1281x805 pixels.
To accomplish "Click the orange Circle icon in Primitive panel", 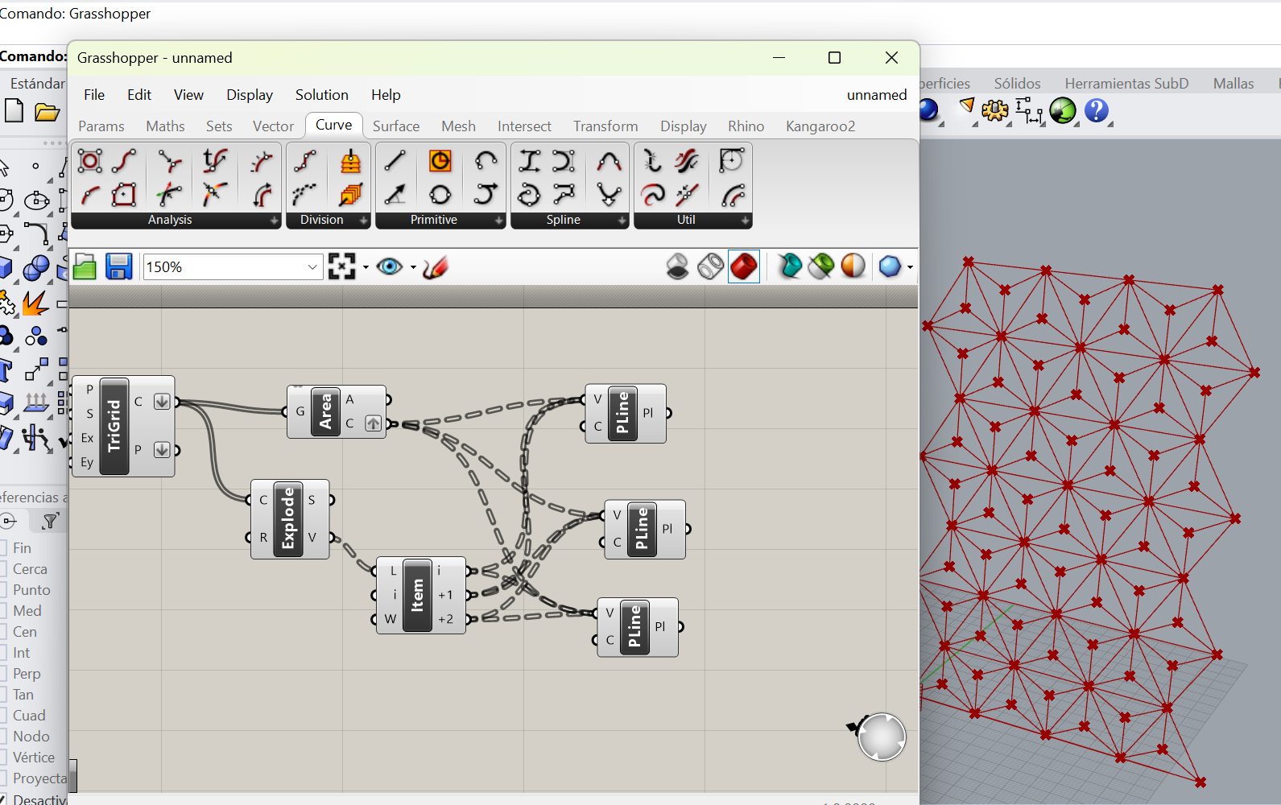I will 440,161.
